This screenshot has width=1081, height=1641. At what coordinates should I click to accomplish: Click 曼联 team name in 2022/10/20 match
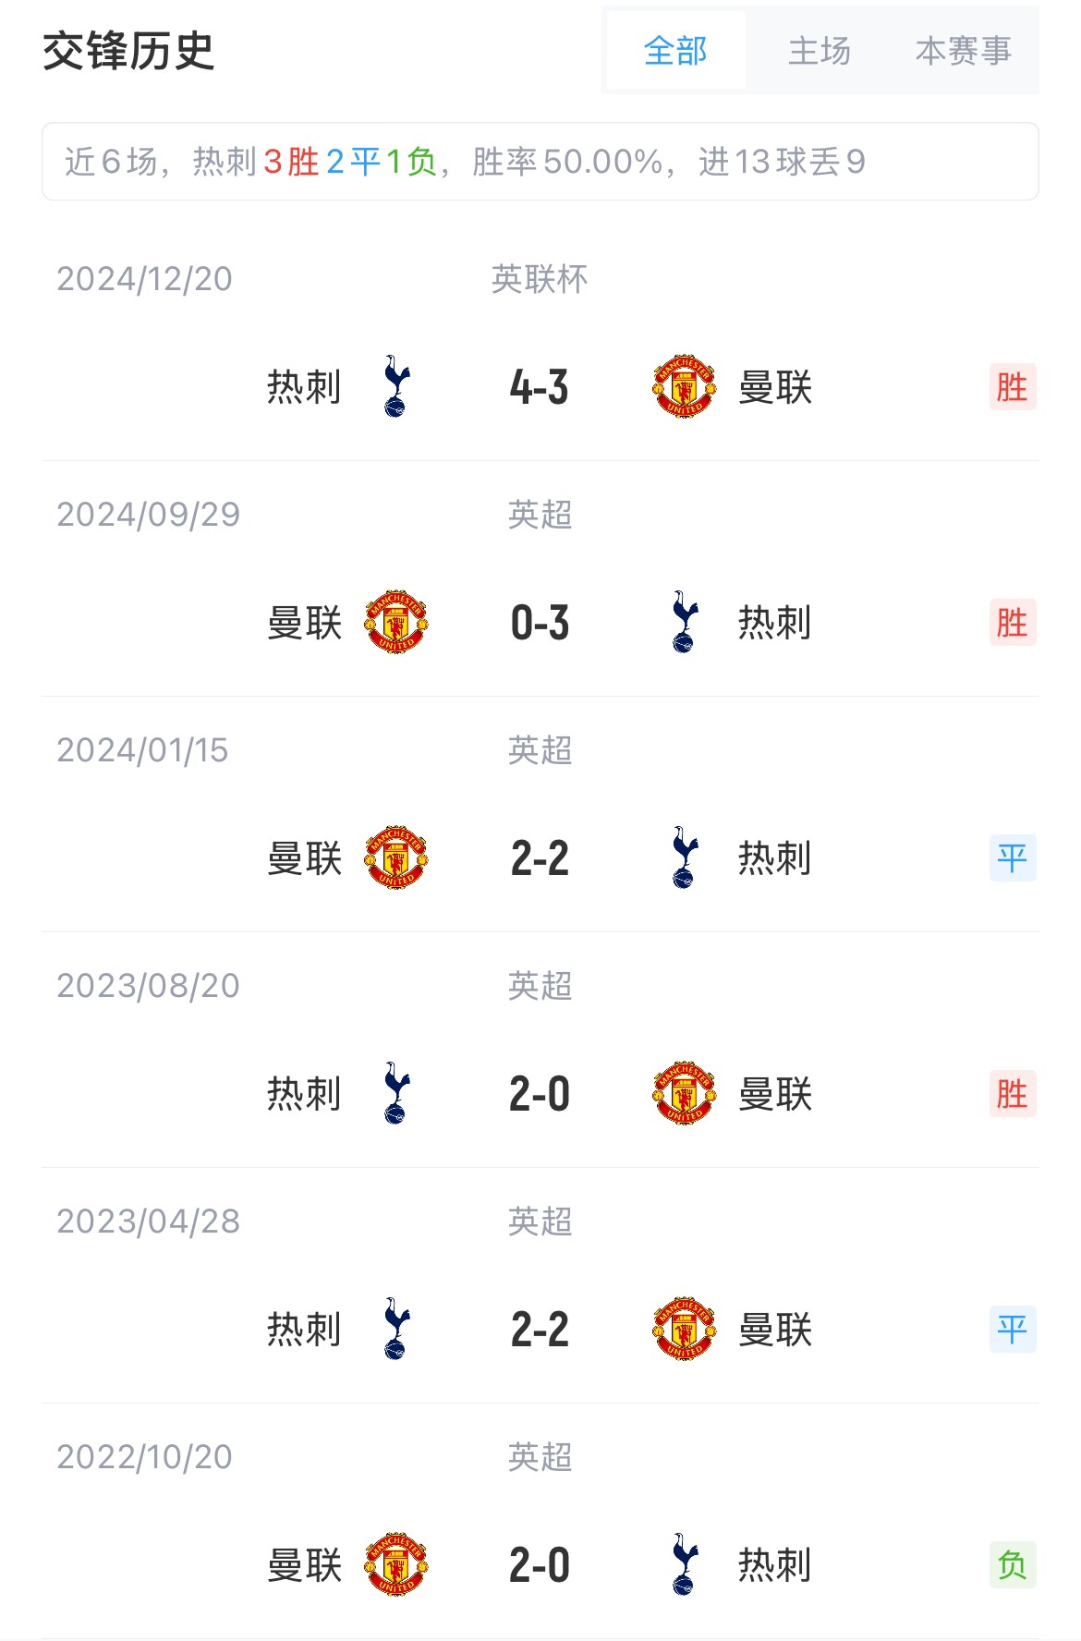pos(305,1565)
